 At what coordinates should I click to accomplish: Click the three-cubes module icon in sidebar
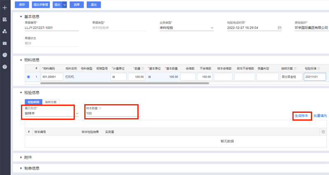tap(5, 31)
